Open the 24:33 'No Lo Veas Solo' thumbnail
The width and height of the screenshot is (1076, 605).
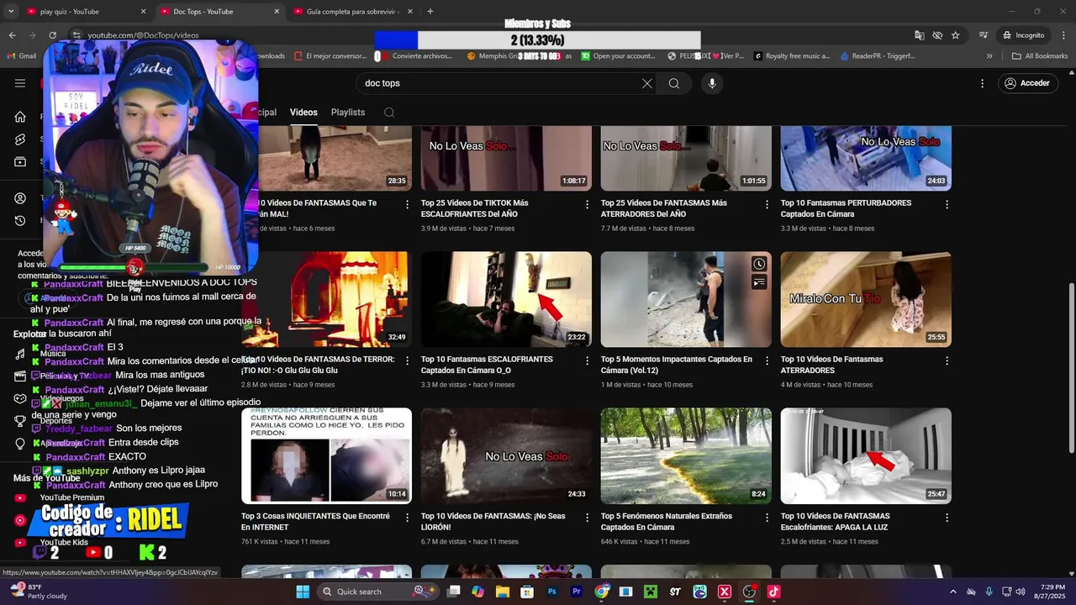tap(506, 455)
